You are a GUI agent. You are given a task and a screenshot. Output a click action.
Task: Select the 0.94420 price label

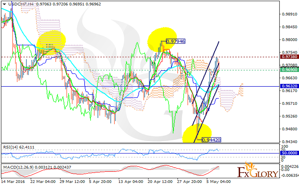coord(211,140)
